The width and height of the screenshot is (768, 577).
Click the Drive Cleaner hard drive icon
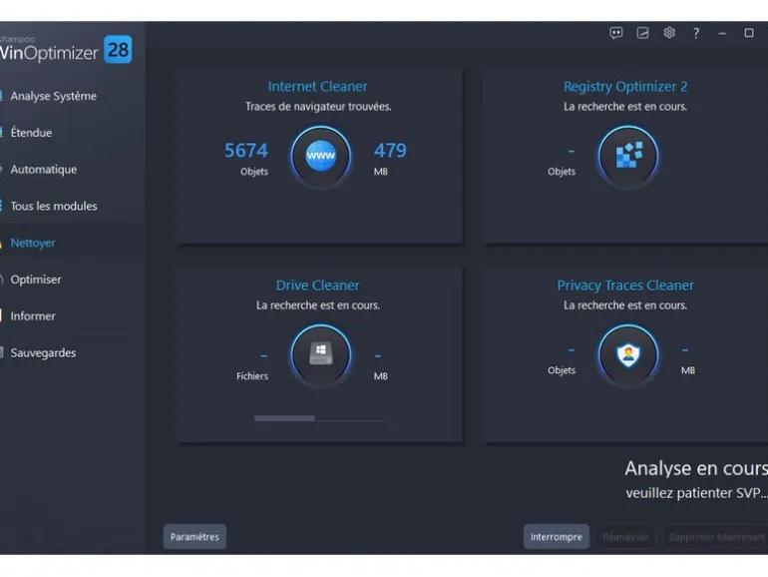pos(321,354)
